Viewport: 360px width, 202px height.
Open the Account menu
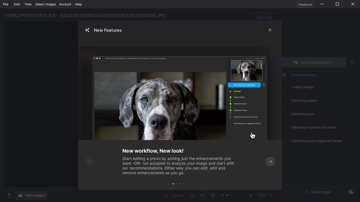point(65,4)
